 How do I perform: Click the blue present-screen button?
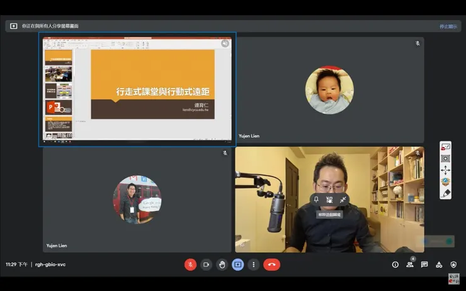click(238, 265)
